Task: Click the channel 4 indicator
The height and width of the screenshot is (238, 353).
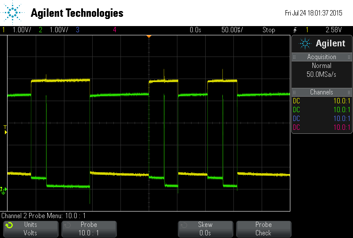Action: click(x=115, y=30)
